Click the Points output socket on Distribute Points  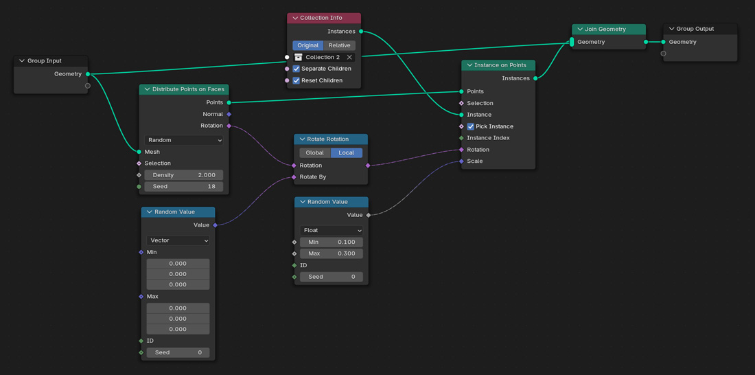point(229,102)
